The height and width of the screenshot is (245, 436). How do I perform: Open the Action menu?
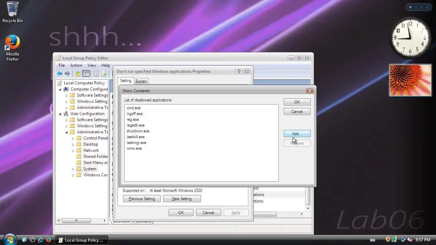click(76, 65)
